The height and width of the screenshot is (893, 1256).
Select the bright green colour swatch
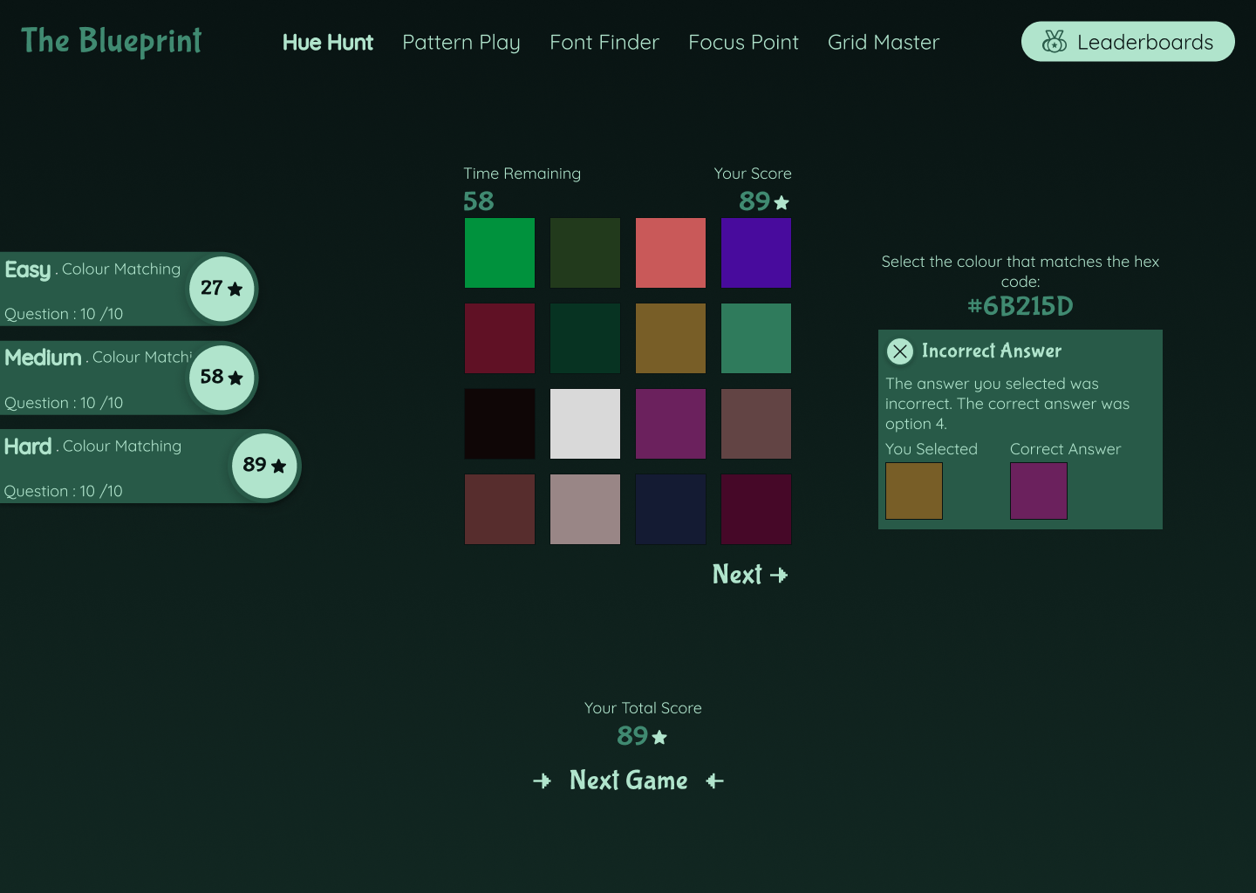pos(500,253)
